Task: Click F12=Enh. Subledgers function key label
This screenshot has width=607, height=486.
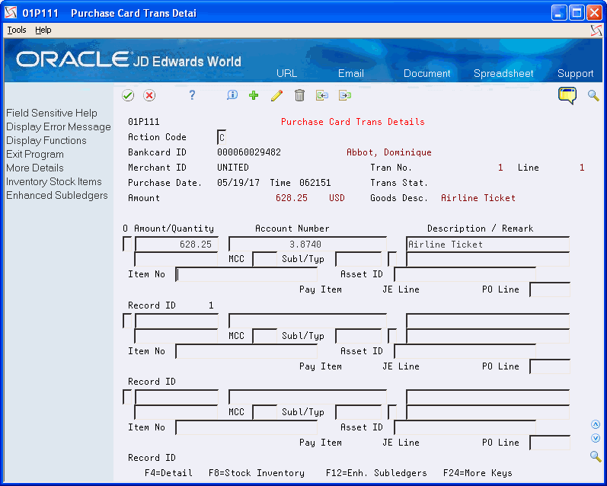Action: click(x=376, y=473)
